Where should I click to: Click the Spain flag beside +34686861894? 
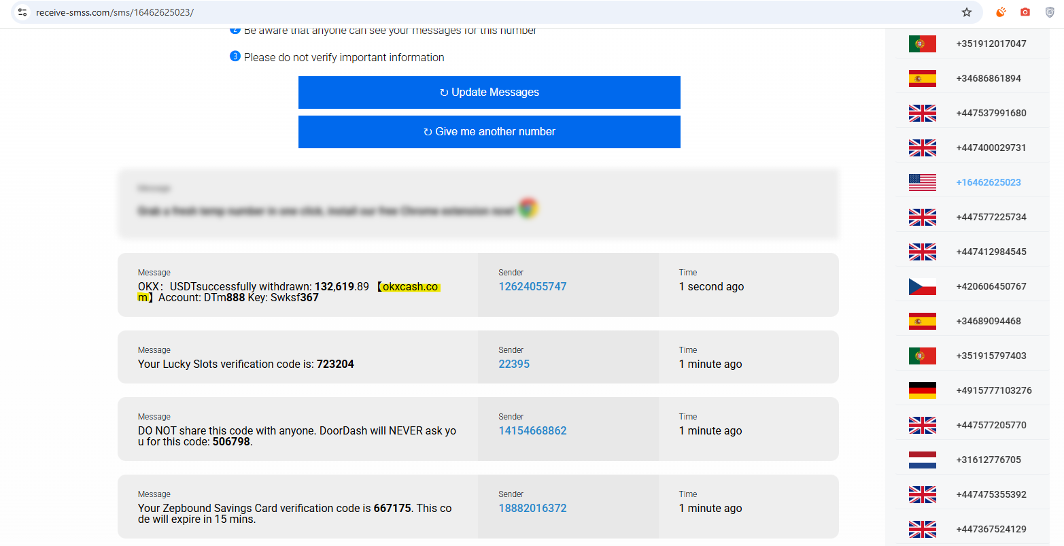(923, 78)
